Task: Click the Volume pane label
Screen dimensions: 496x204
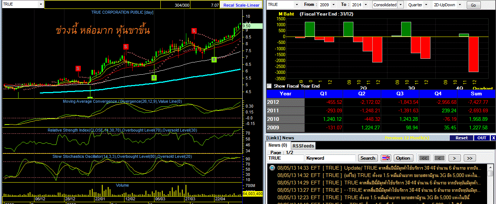Action: click(x=122, y=185)
